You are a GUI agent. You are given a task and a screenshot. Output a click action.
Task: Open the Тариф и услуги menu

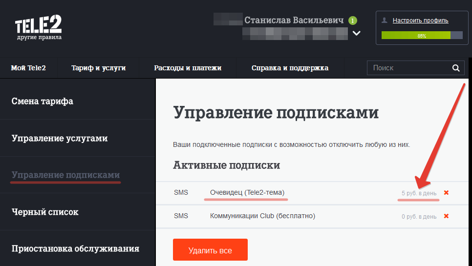click(98, 68)
